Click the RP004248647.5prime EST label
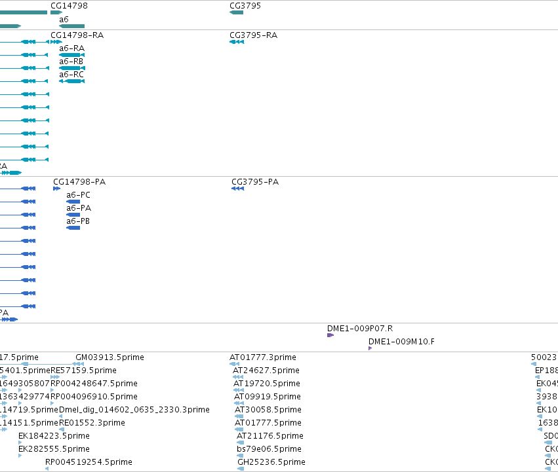This screenshot has width=558, height=472. (x=94, y=384)
